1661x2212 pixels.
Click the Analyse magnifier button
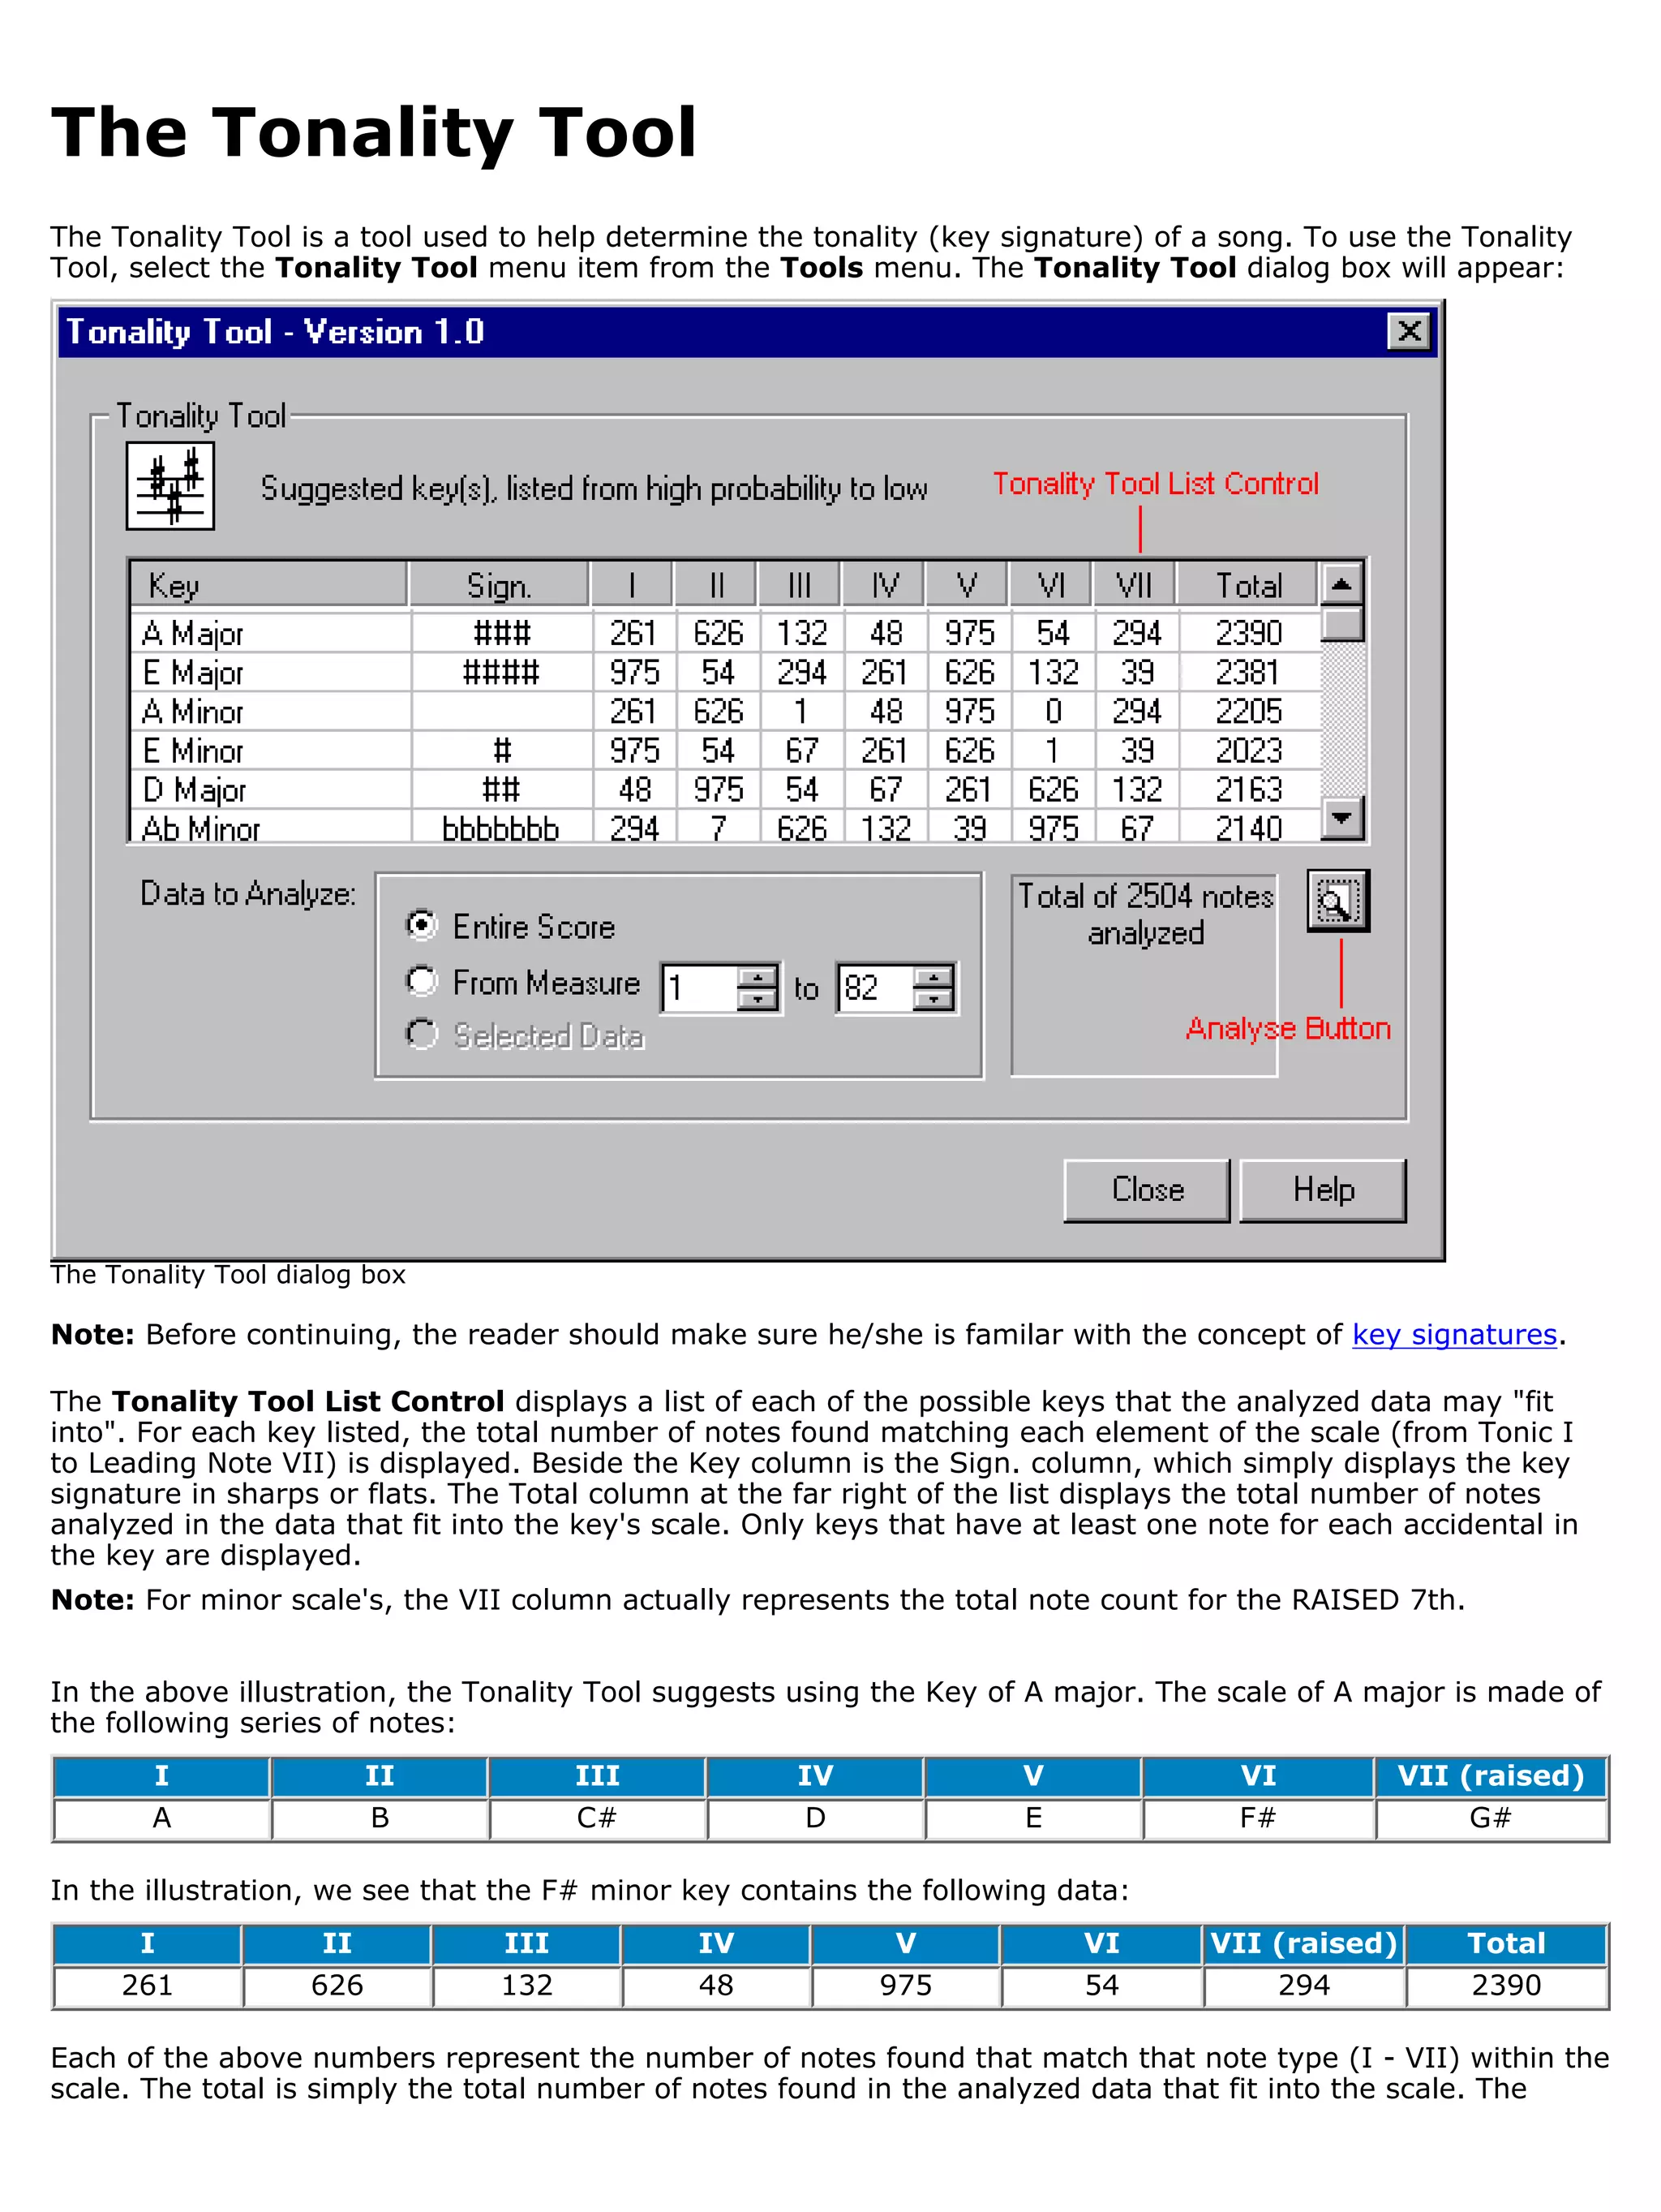[x=1337, y=901]
